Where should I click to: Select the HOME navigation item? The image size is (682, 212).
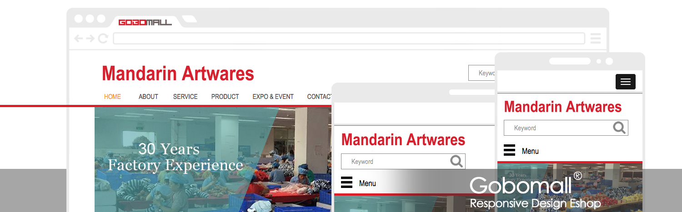[112, 97]
